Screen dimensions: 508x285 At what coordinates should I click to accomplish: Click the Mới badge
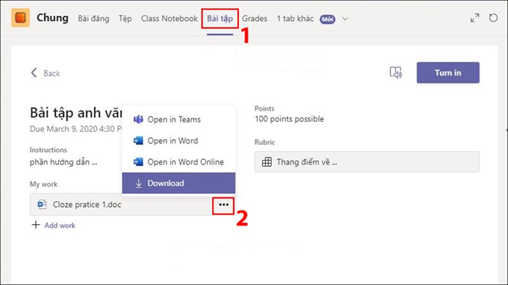point(328,19)
